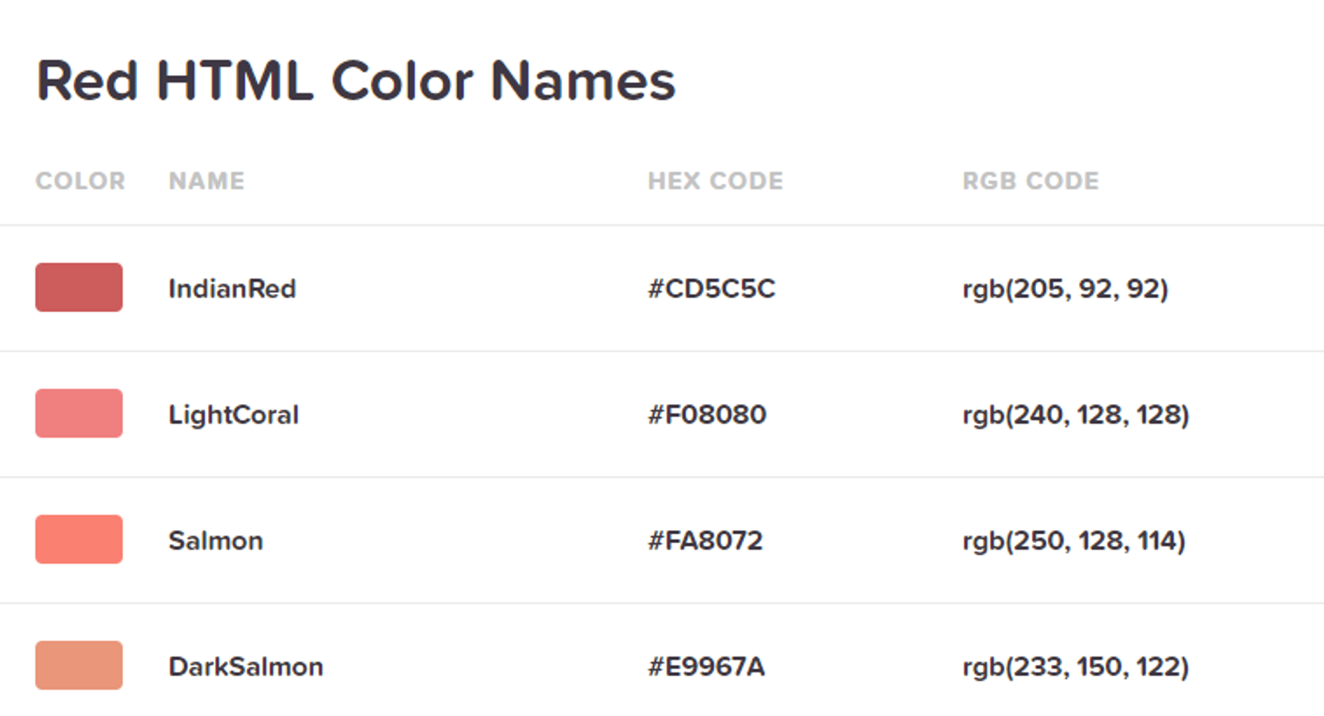Viewport: 1324px width, 716px height.
Task: Select the IndianRed color name
Action: click(232, 289)
